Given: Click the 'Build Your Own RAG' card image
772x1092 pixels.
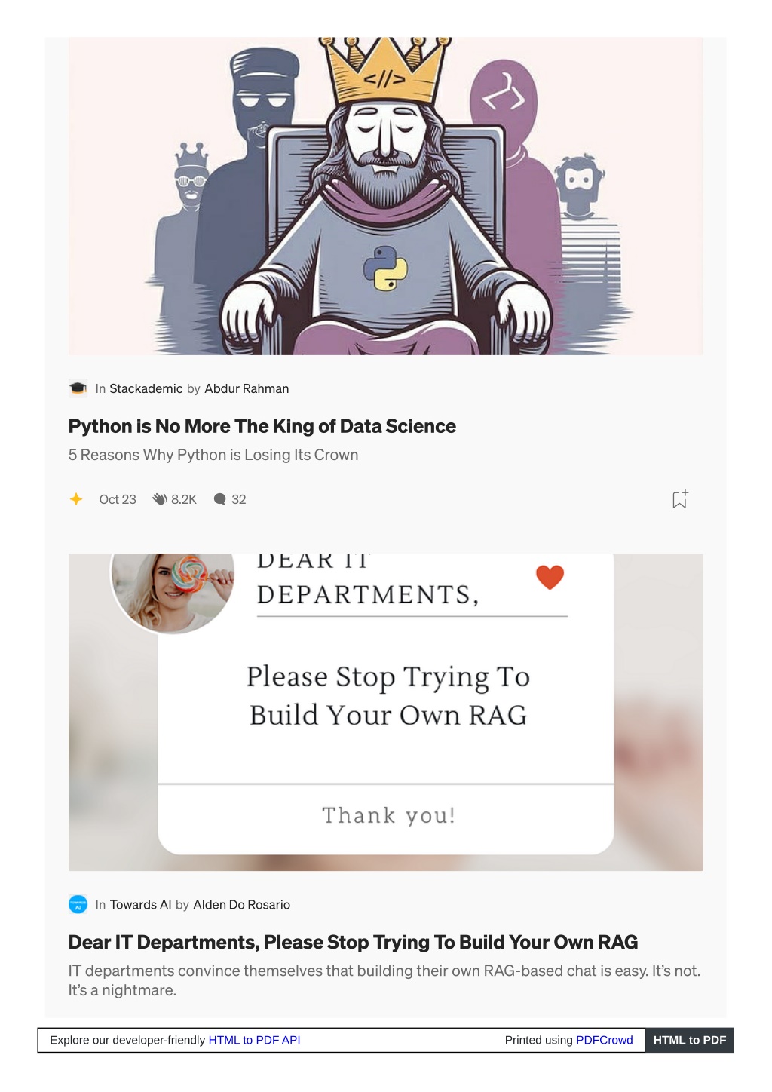Looking at the screenshot, I should point(386,712).
